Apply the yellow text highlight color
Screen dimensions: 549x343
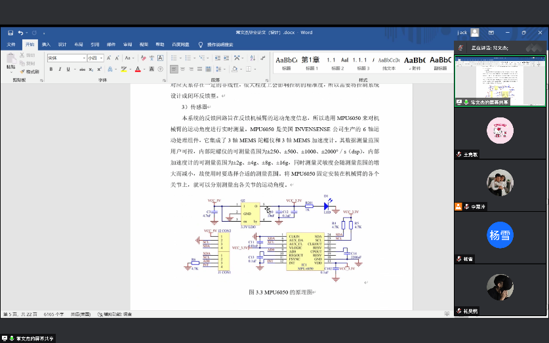[123, 70]
